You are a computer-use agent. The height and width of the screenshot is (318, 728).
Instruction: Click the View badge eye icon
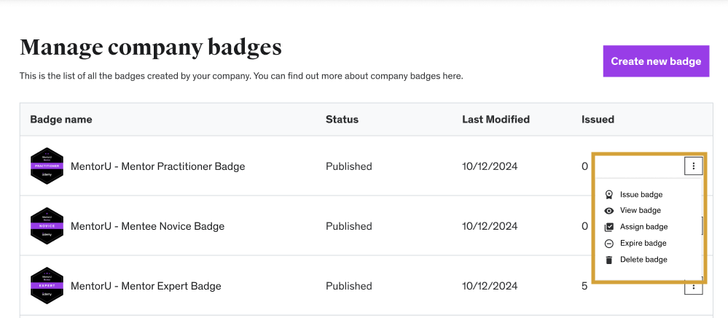point(609,211)
